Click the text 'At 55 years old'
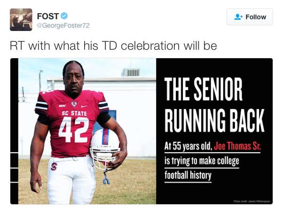 click(x=188, y=146)
